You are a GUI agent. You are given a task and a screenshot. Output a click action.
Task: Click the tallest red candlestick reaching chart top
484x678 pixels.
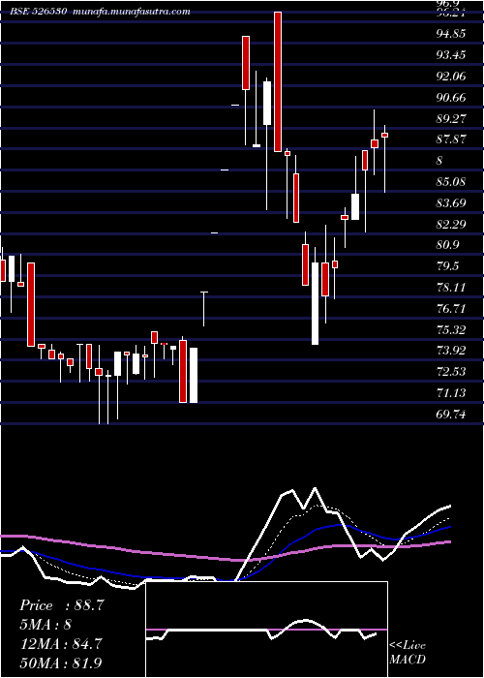pyautogui.click(x=278, y=81)
